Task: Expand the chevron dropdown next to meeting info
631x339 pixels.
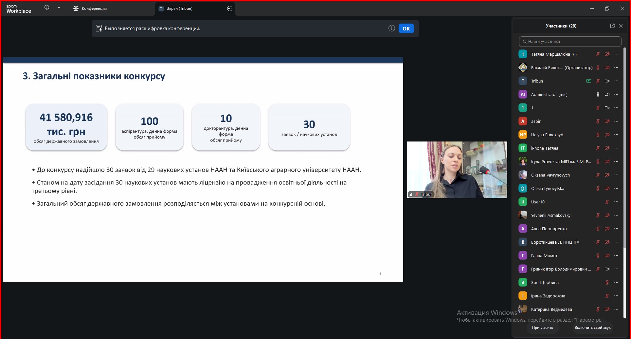Action: tap(59, 8)
